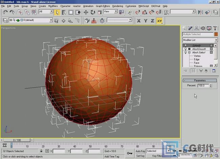The height and width of the screenshot is (159, 220).
Task: Select Edge sub-object level
Action: pos(197,59)
